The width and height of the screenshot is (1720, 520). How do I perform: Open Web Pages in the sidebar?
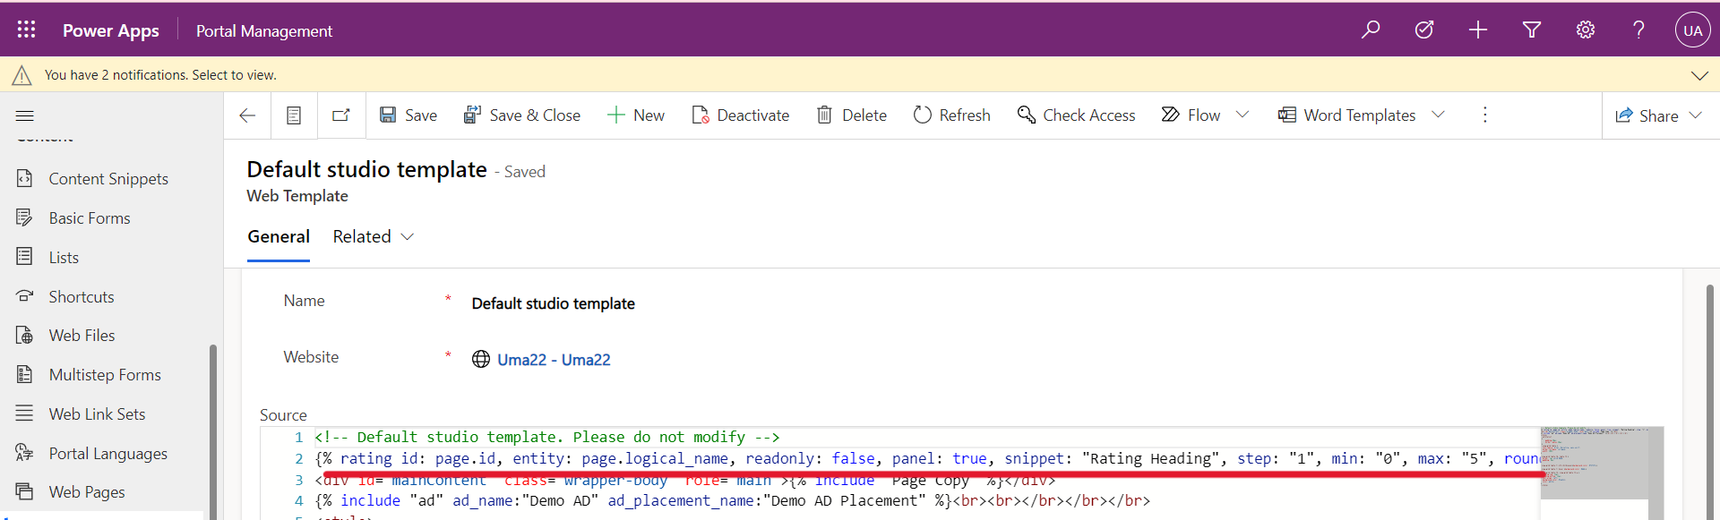[87, 492]
